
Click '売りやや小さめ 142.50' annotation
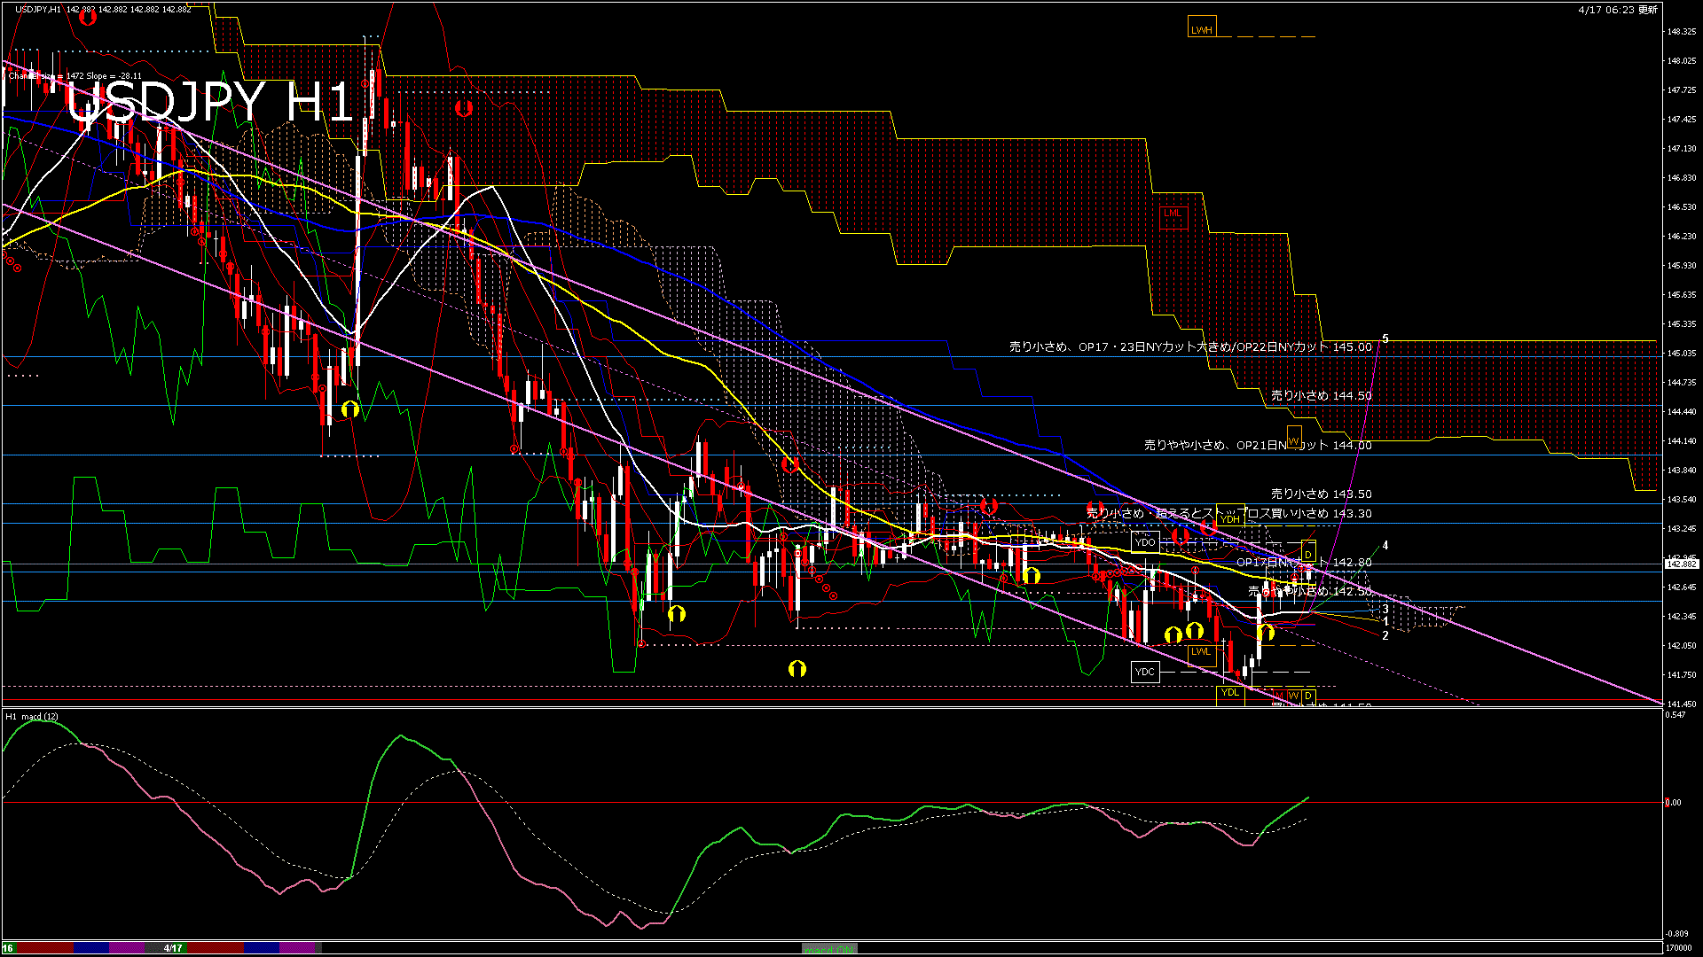point(1310,590)
